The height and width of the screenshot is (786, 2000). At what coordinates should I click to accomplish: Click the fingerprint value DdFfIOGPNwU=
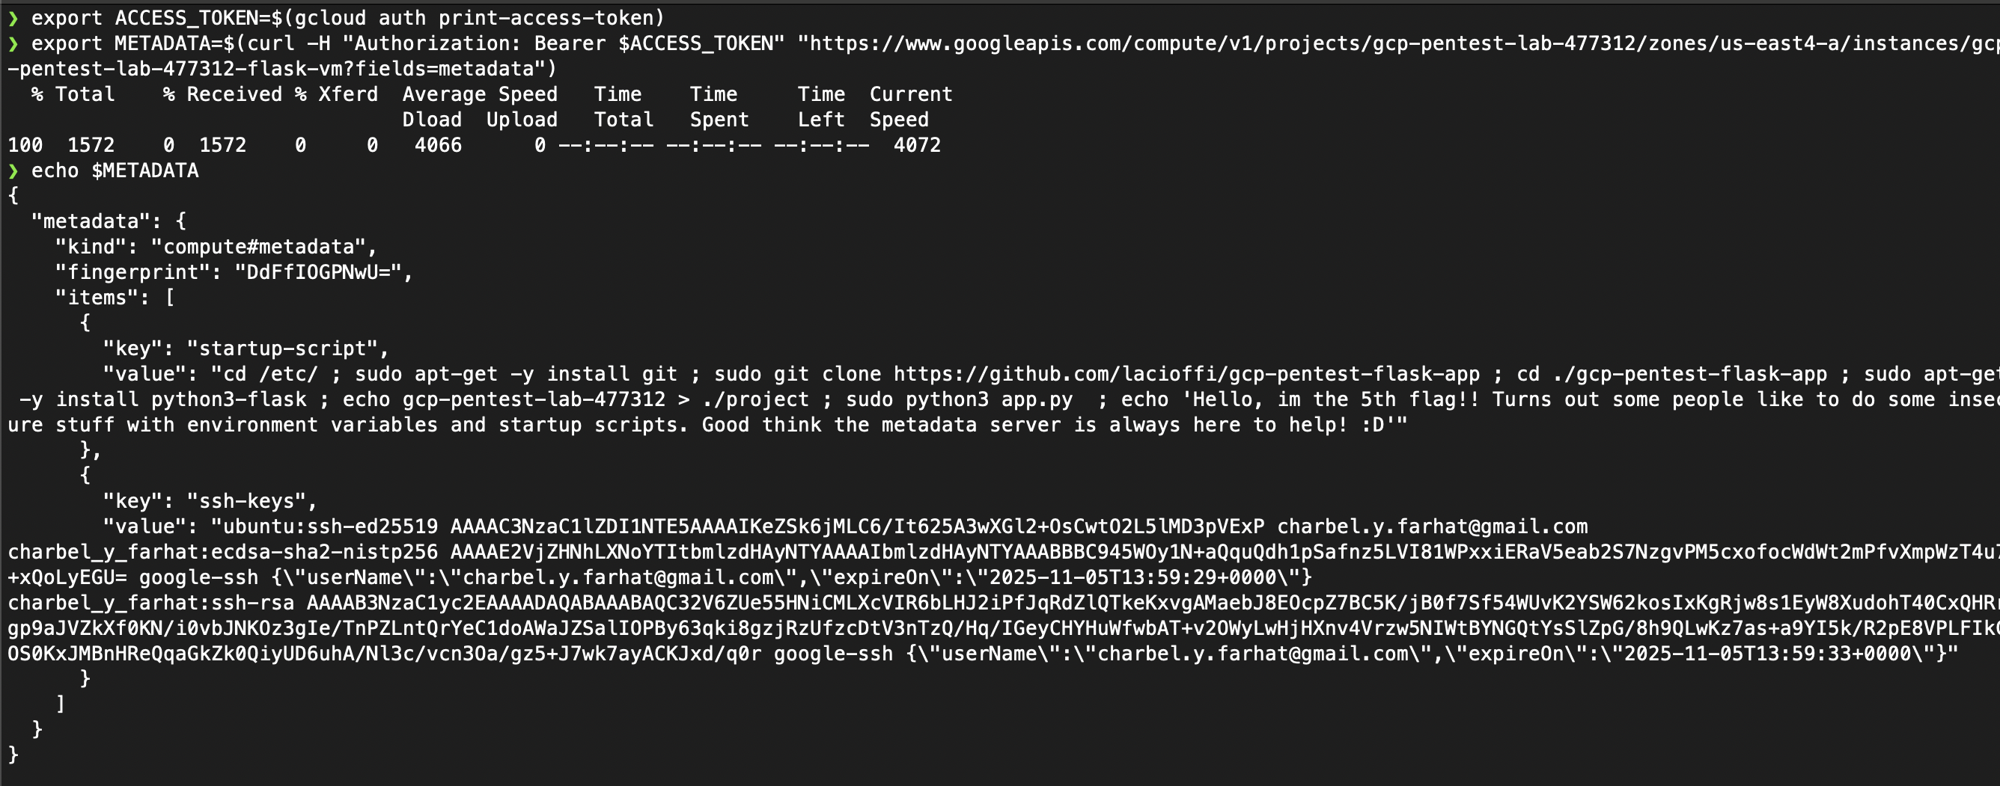coord(317,272)
